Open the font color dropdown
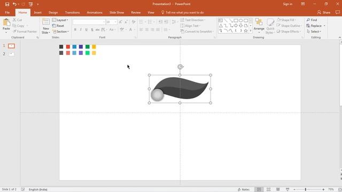This screenshot has width=342, height=192. coord(135,30)
